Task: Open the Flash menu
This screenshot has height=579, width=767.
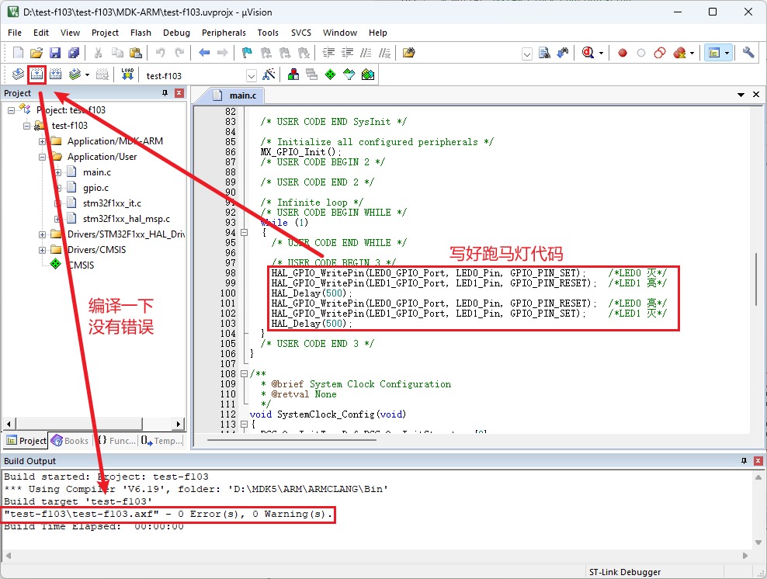Action: click(141, 33)
